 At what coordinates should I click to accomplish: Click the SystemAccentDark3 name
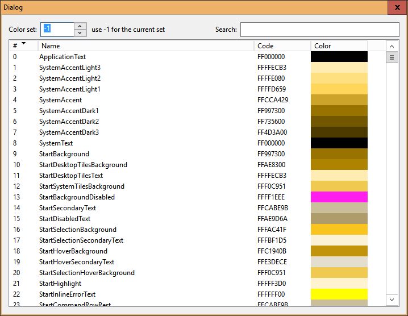(x=69, y=132)
